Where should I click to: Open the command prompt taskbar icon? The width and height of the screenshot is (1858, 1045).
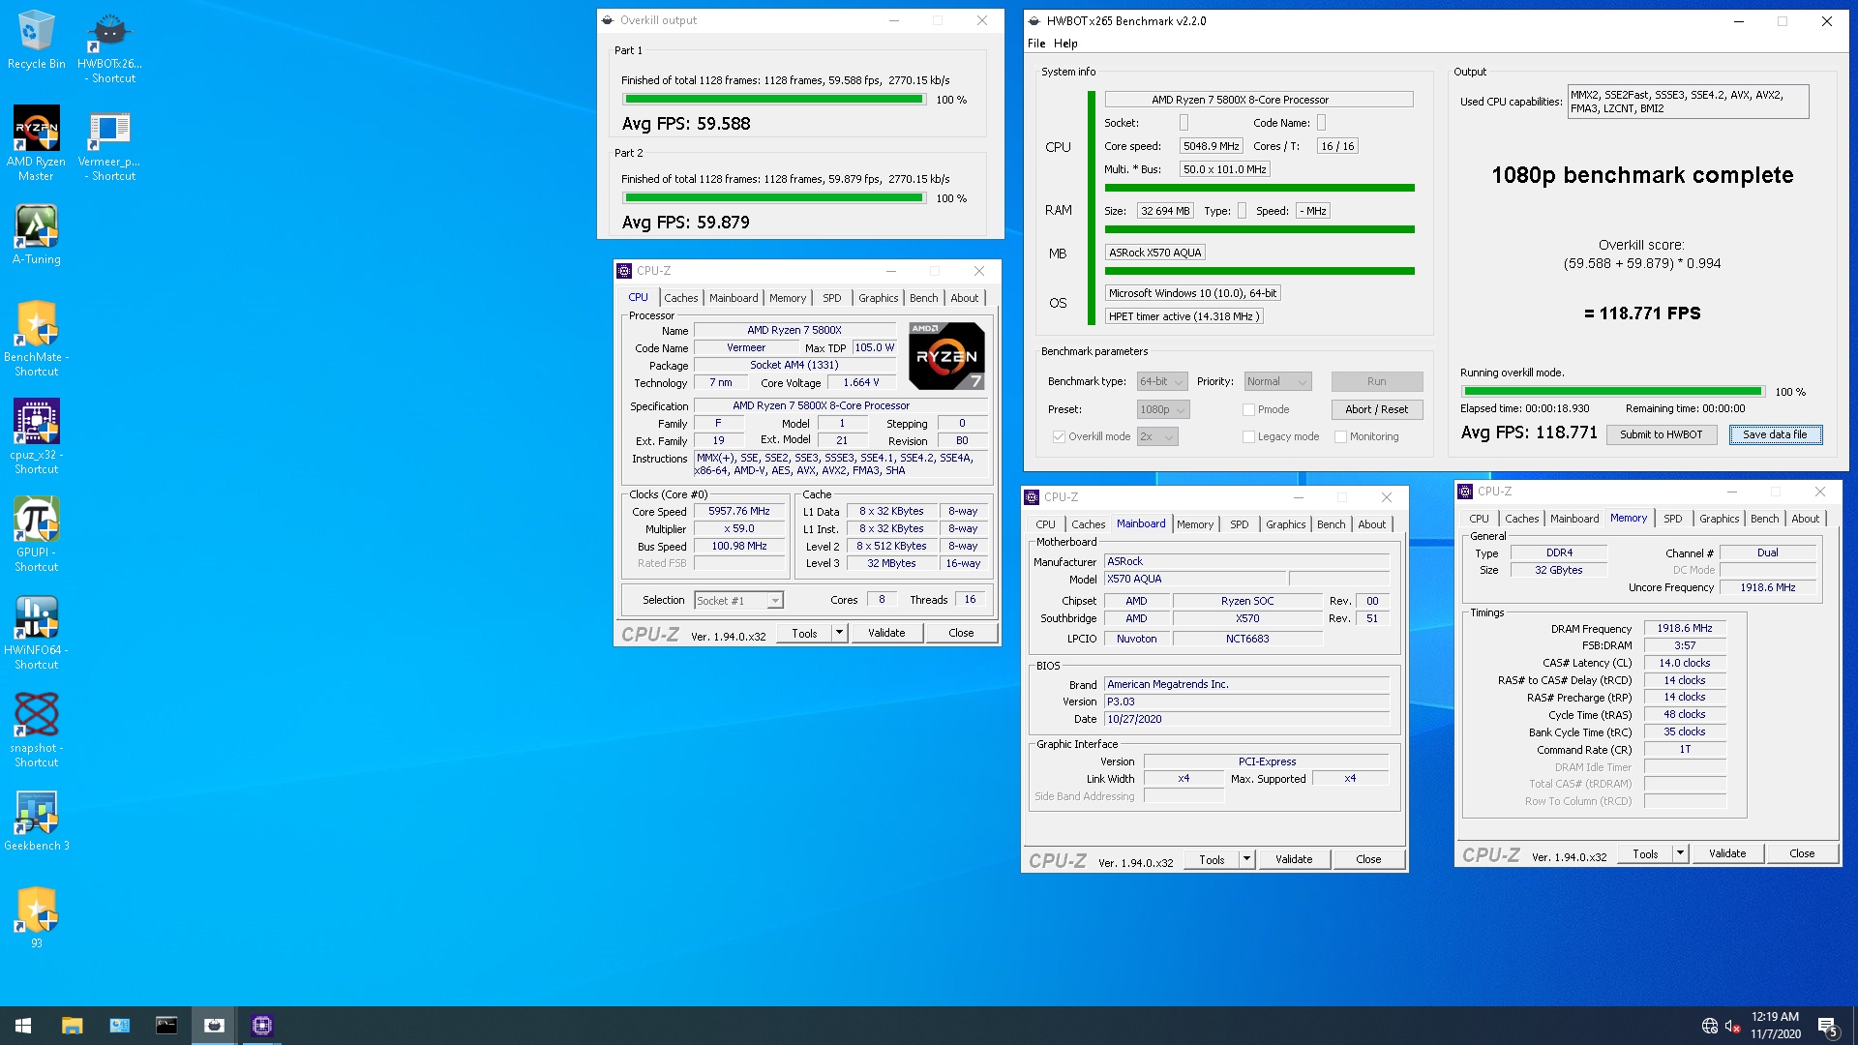166,1026
